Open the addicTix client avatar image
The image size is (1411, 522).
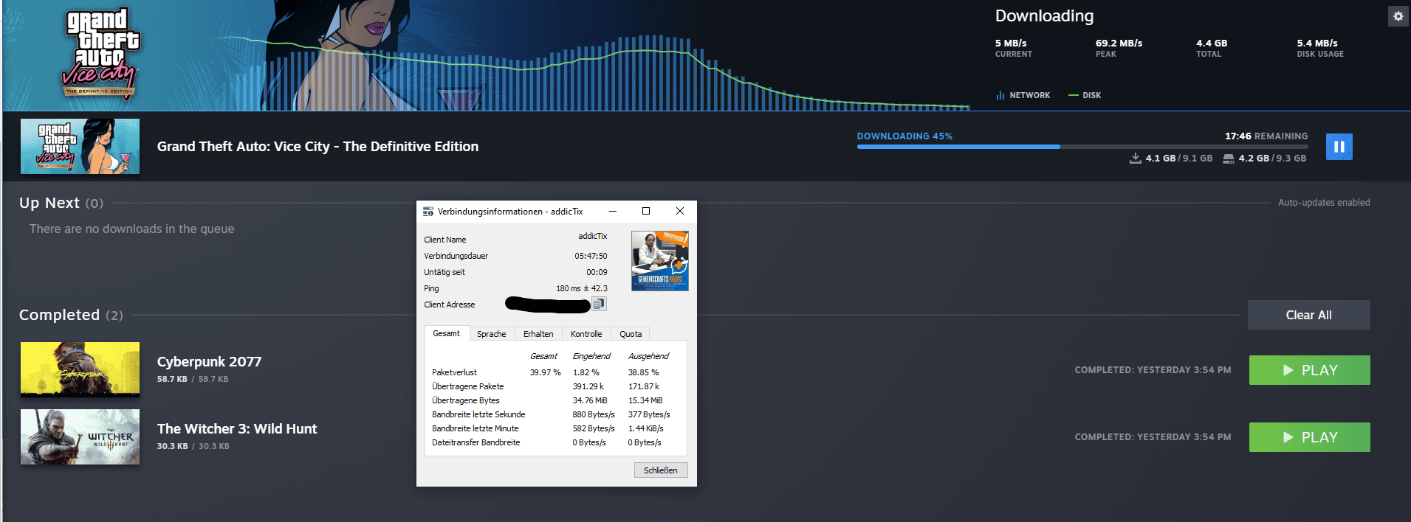click(x=660, y=261)
